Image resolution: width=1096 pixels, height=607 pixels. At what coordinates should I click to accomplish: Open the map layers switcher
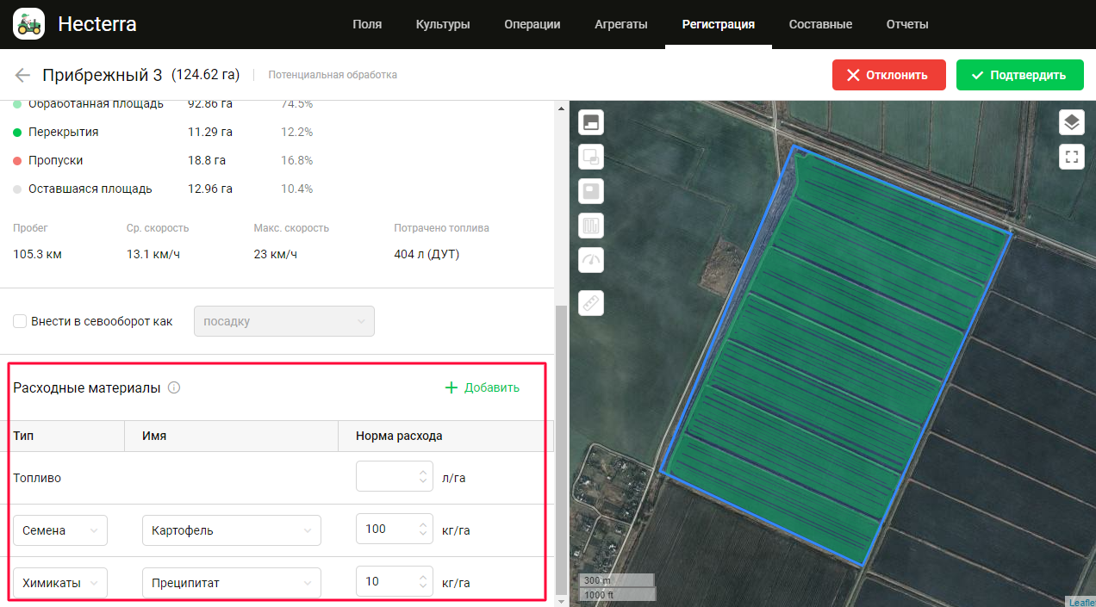(x=1071, y=122)
